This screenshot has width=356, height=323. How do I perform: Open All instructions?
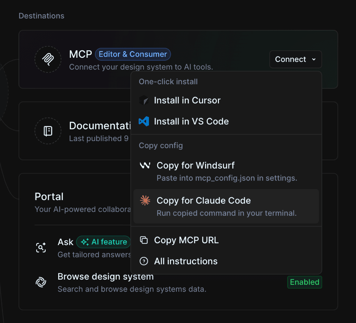[x=226, y=261]
